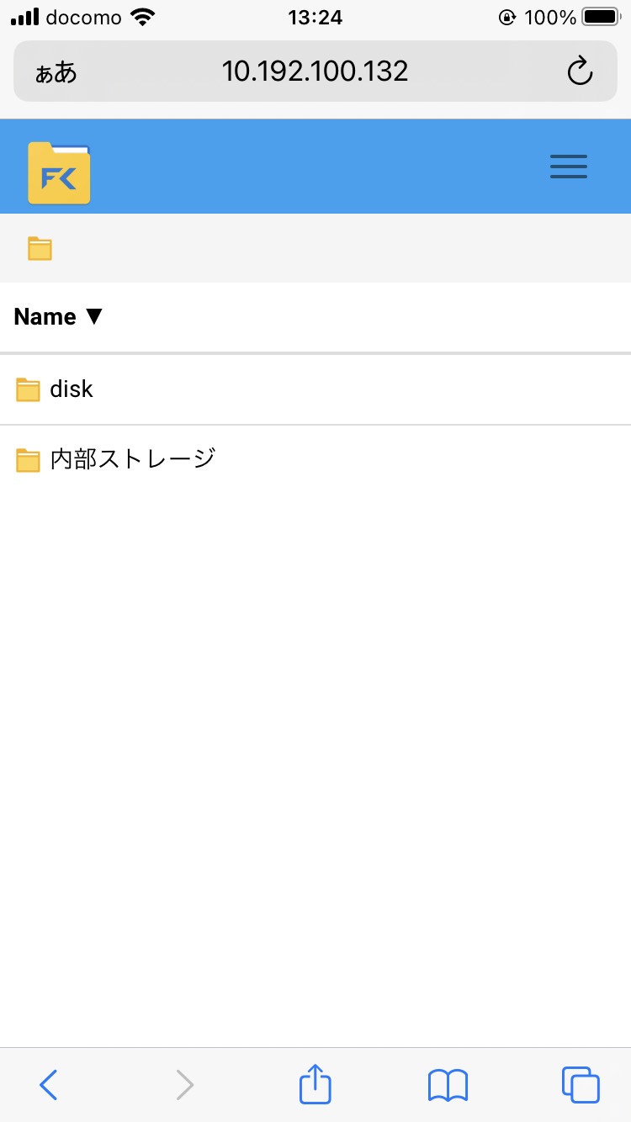Tap the 13:24 clock in status bar
Screen dimensions: 631x1122
pos(315,18)
